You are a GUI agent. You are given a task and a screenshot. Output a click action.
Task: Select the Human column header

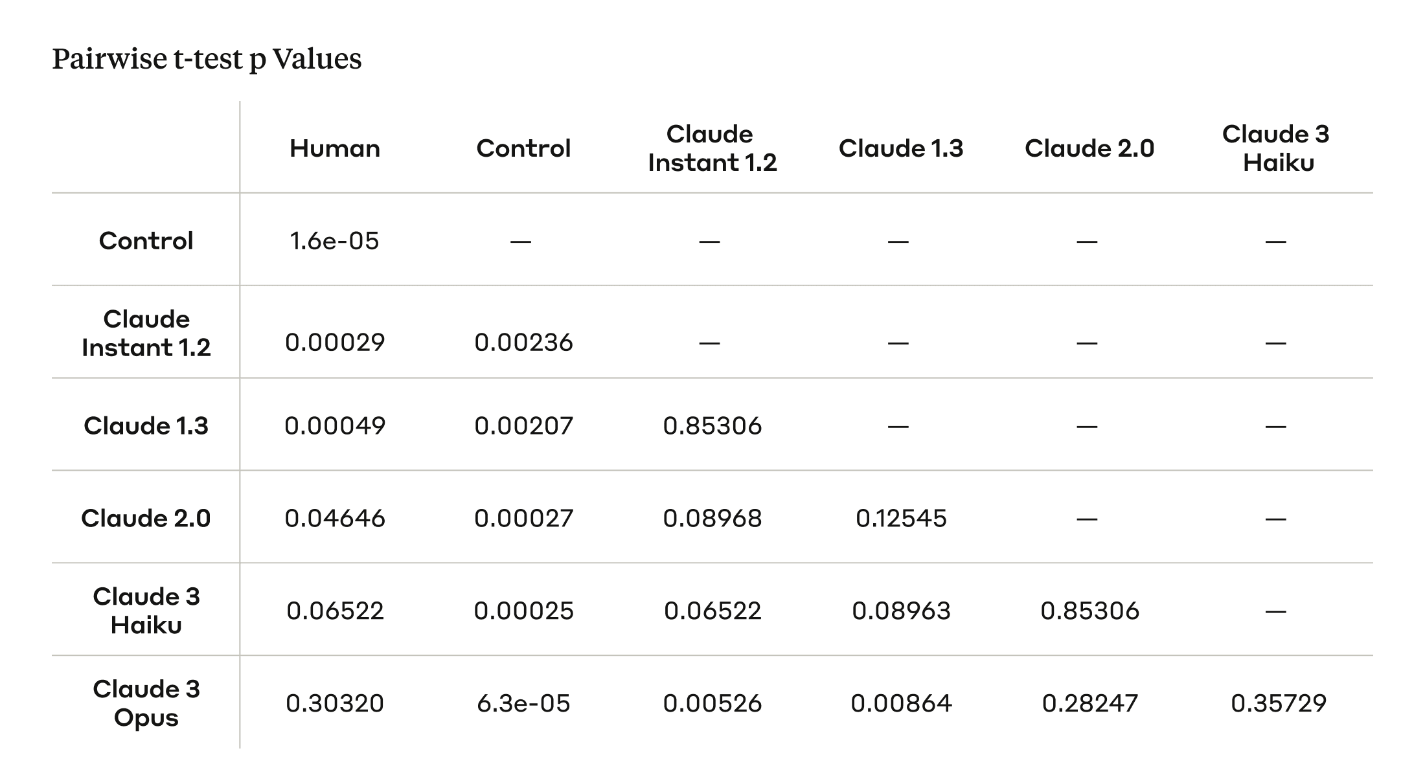[x=335, y=148]
